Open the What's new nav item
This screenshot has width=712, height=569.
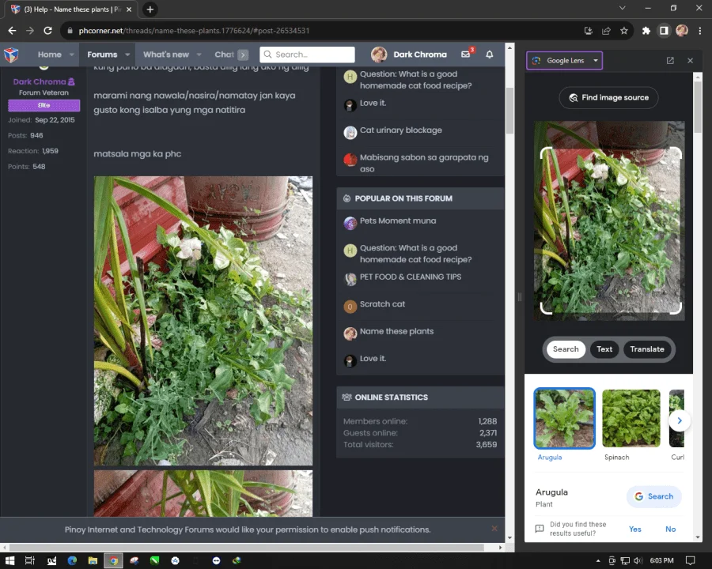(166, 55)
